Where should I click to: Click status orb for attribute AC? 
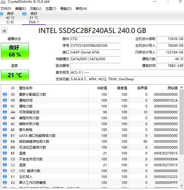coord(5,124)
